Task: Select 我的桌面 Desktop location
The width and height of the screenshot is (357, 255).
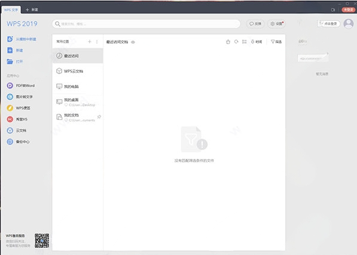Action: tap(78, 102)
